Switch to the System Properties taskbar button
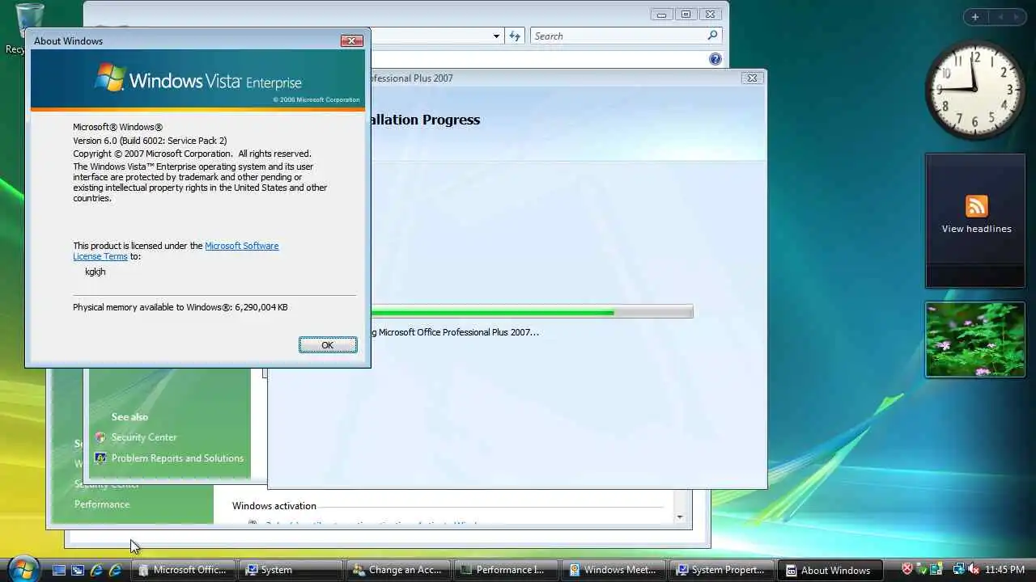The width and height of the screenshot is (1036, 582). pyautogui.click(x=722, y=570)
